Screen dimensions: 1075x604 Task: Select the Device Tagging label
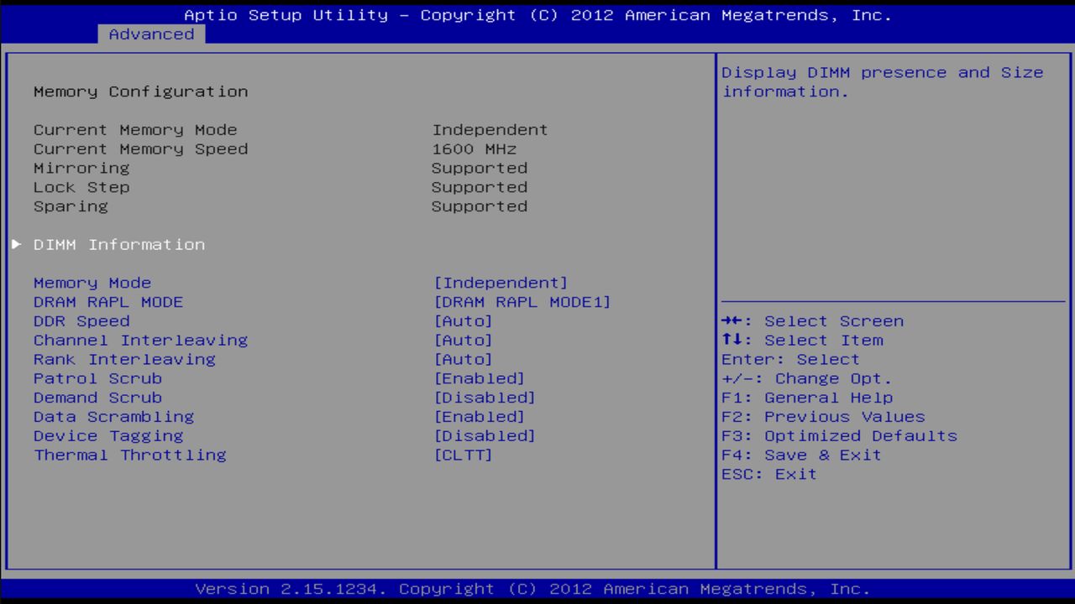click(x=108, y=436)
